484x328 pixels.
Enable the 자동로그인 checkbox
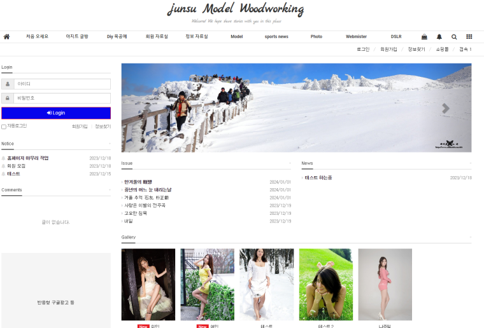click(x=4, y=126)
